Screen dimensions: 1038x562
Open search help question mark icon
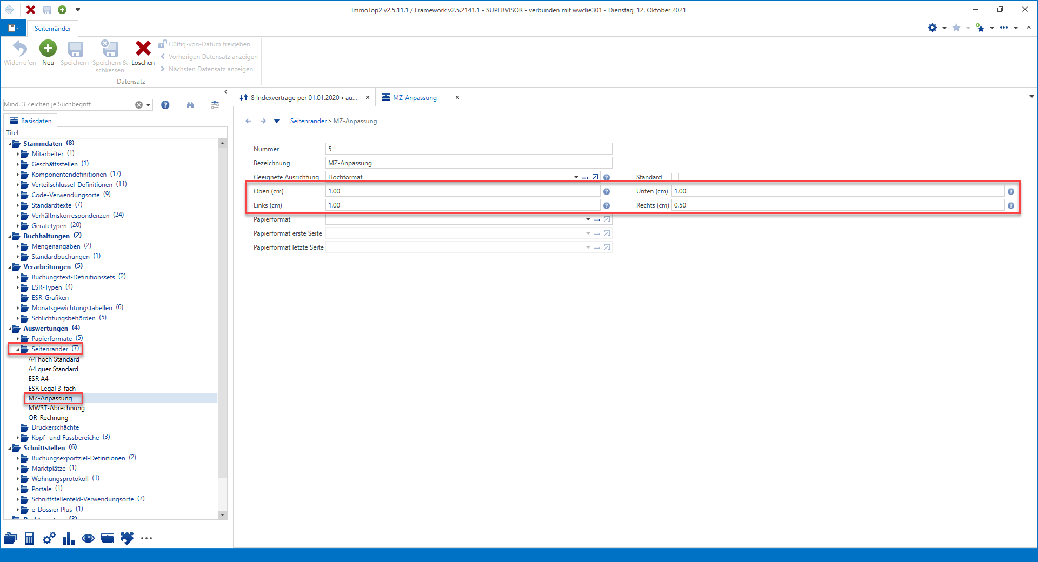165,105
